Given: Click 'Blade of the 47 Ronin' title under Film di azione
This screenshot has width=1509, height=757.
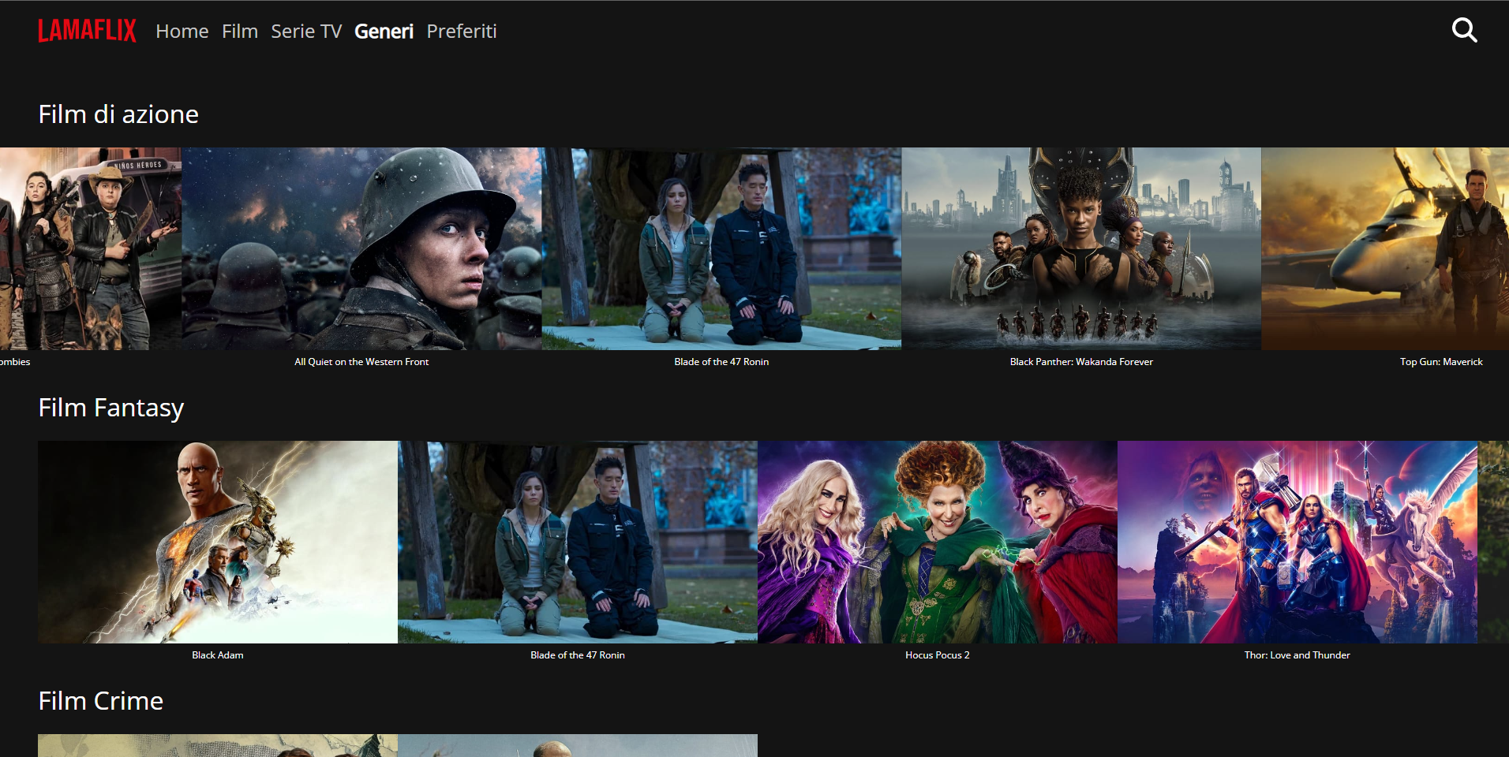Looking at the screenshot, I should tap(721, 362).
